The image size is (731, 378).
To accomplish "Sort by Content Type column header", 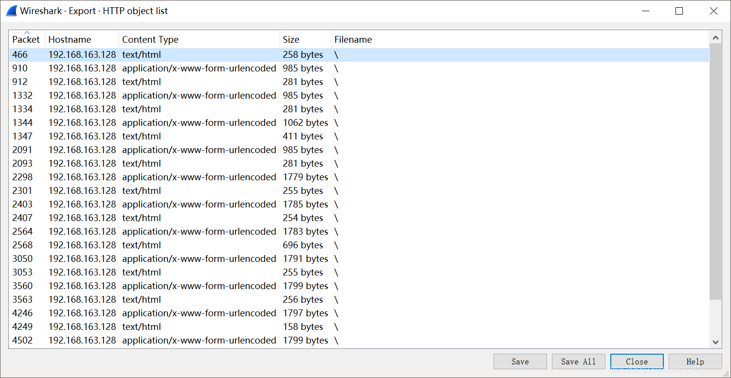I will pyautogui.click(x=200, y=39).
